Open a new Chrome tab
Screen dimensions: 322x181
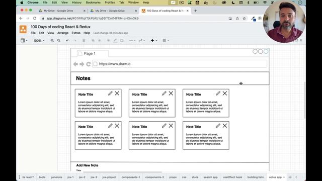point(196,11)
